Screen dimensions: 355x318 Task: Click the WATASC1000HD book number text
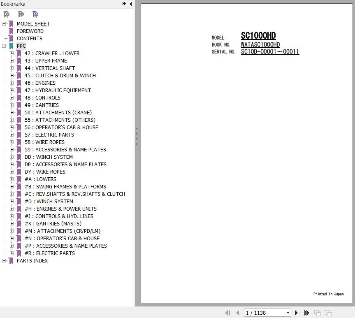260,44
